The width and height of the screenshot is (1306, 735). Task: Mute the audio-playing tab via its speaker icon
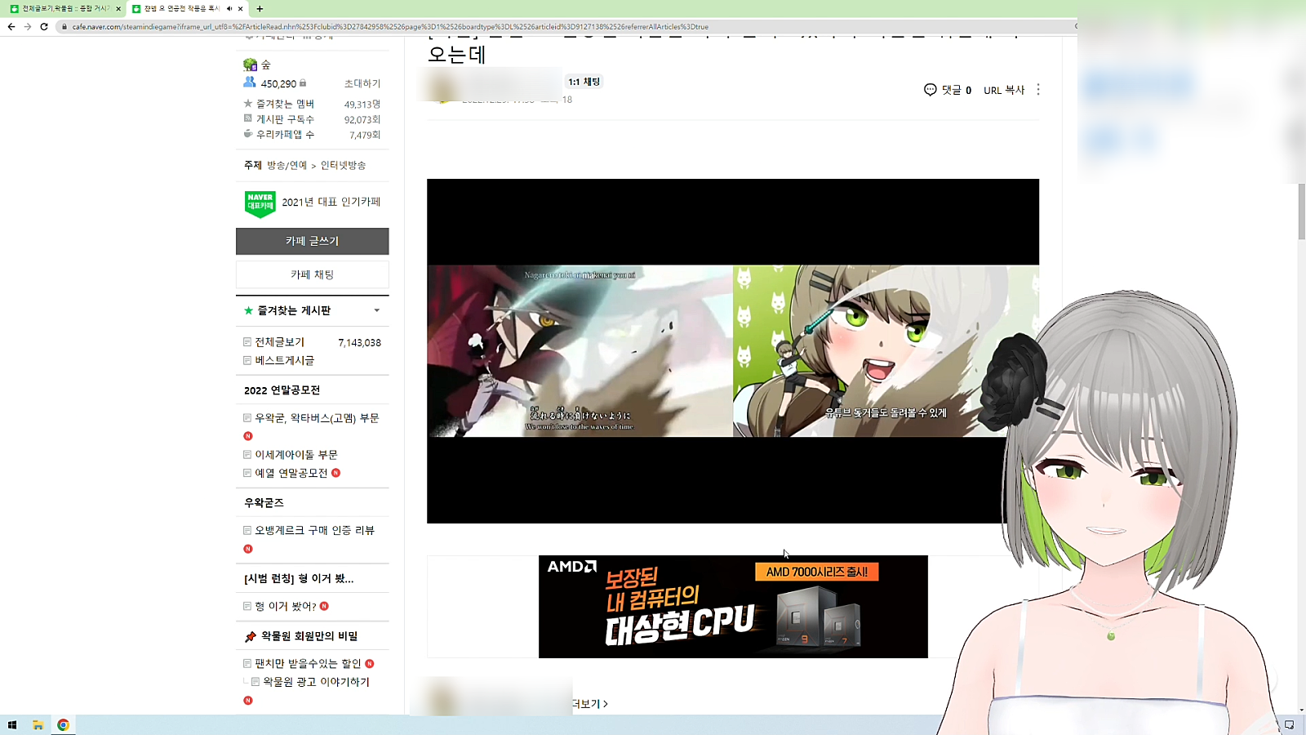click(x=229, y=9)
